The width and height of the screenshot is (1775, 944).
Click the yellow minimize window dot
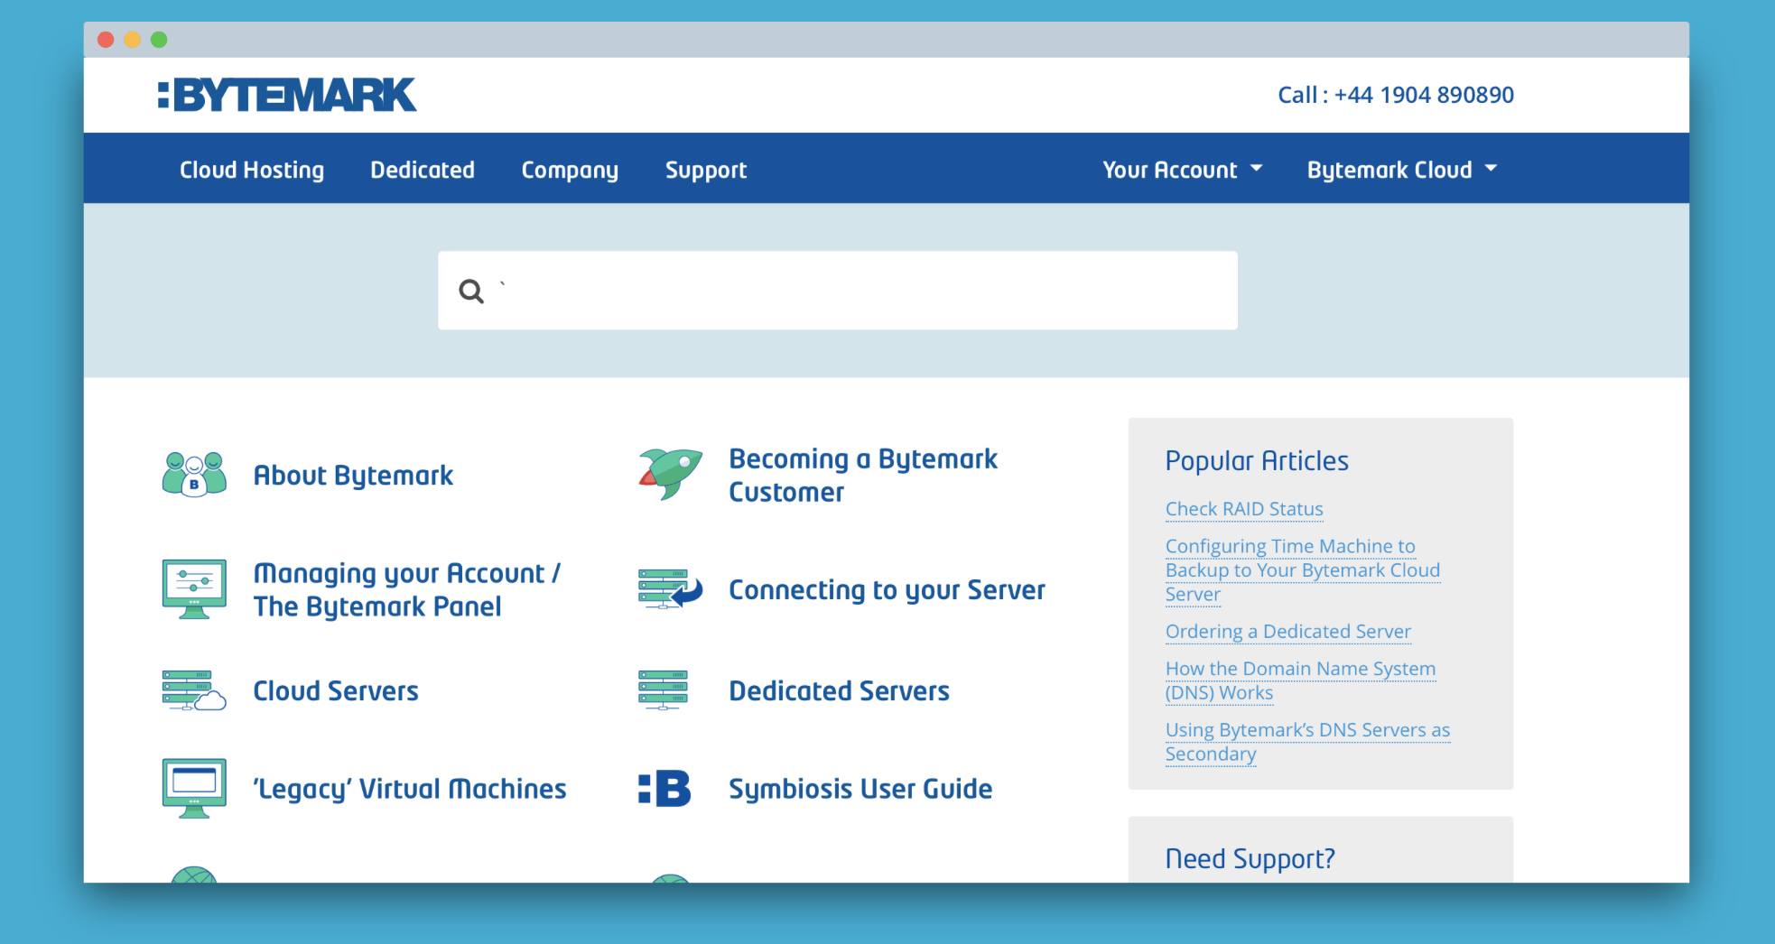tap(133, 40)
